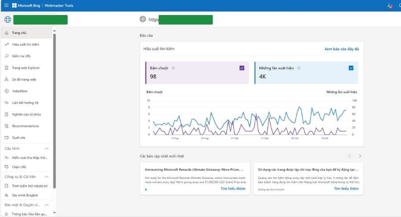Click the sidebar scroll down arrow

click(54, 213)
